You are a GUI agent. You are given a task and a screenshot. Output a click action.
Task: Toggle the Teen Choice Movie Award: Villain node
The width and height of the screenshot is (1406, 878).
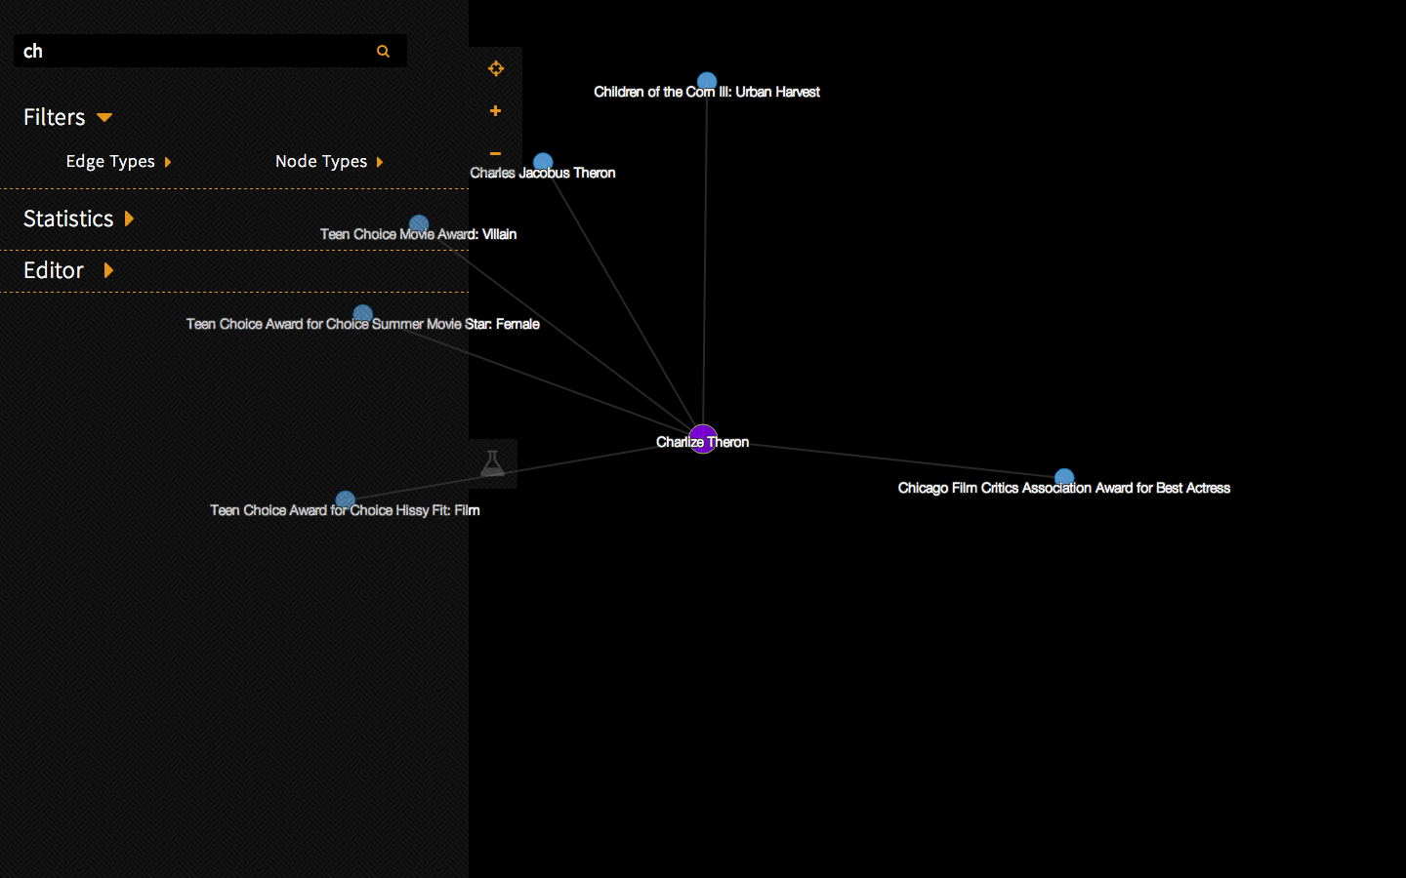(419, 223)
